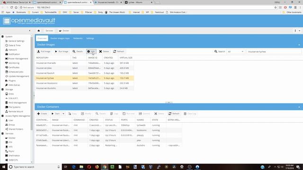Open Remote Mount page

(16, 111)
